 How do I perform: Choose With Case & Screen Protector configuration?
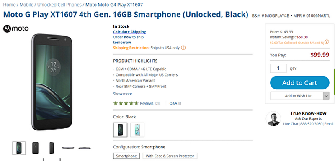(x=170, y=156)
